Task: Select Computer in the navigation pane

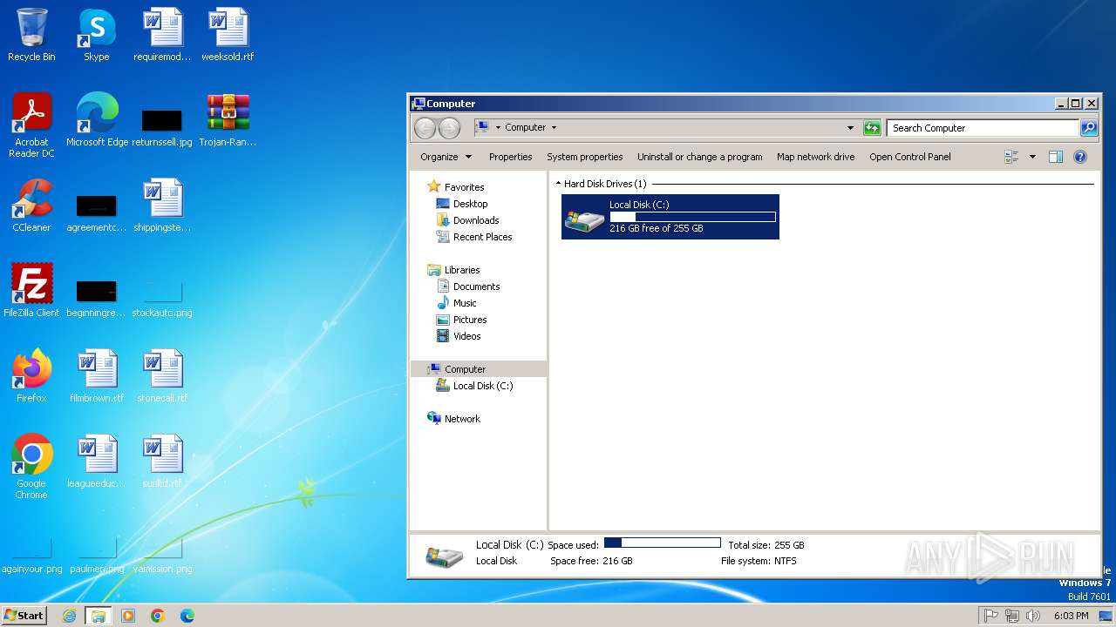Action: pyautogui.click(x=479, y=369)
